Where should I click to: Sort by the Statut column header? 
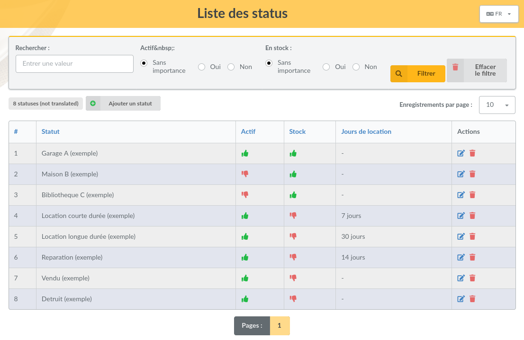(51, 131)
